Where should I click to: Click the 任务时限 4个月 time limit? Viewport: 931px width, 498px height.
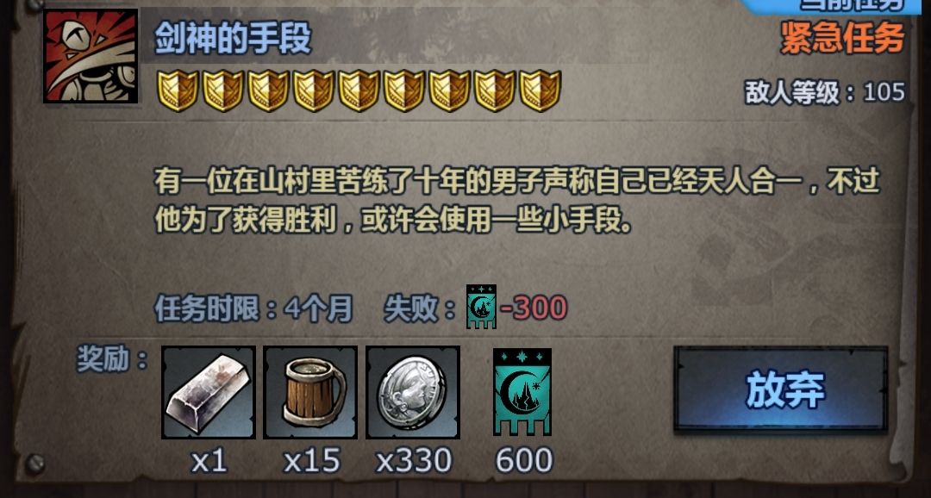click(253, 308)
